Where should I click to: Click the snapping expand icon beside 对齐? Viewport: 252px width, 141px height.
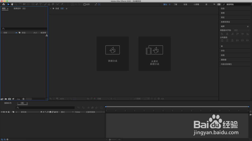pos(96,5)
